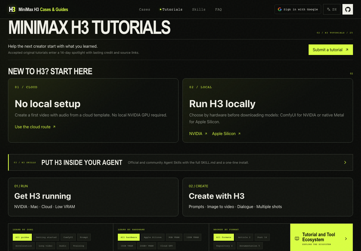Viewport: 361px width, 251px height.
Task: Follow the NVIDIA local setup link
Action: (x=198, y=134)
